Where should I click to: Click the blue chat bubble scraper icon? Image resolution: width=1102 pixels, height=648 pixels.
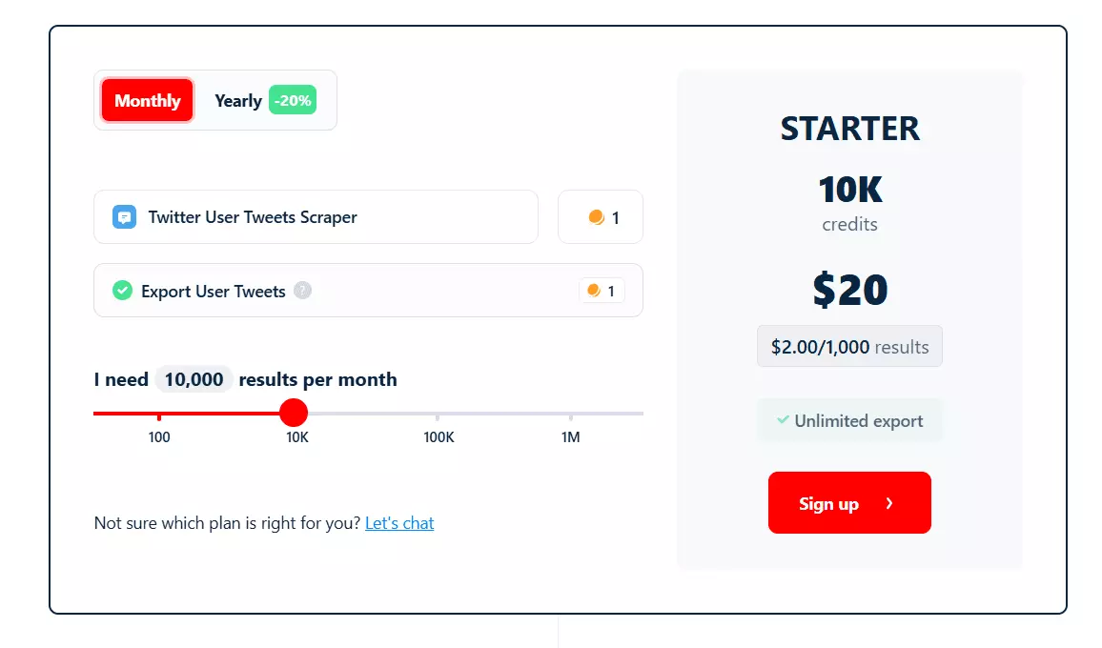(x=122, y=217)
